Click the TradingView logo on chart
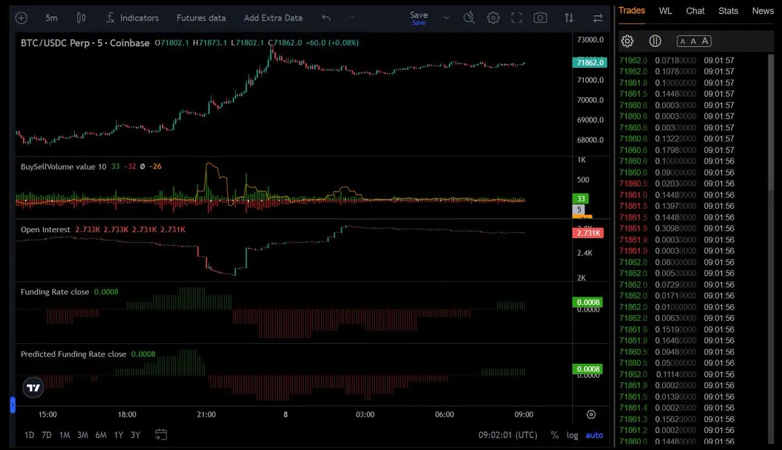The height and width of the screenshot is (450, 782). click(x=33, y=387)
